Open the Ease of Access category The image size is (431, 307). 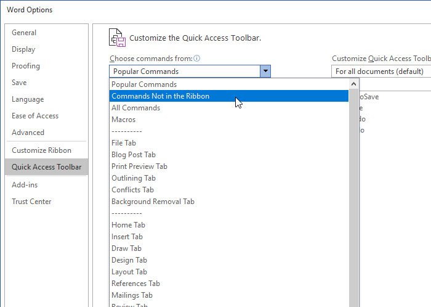coord(35,116)
